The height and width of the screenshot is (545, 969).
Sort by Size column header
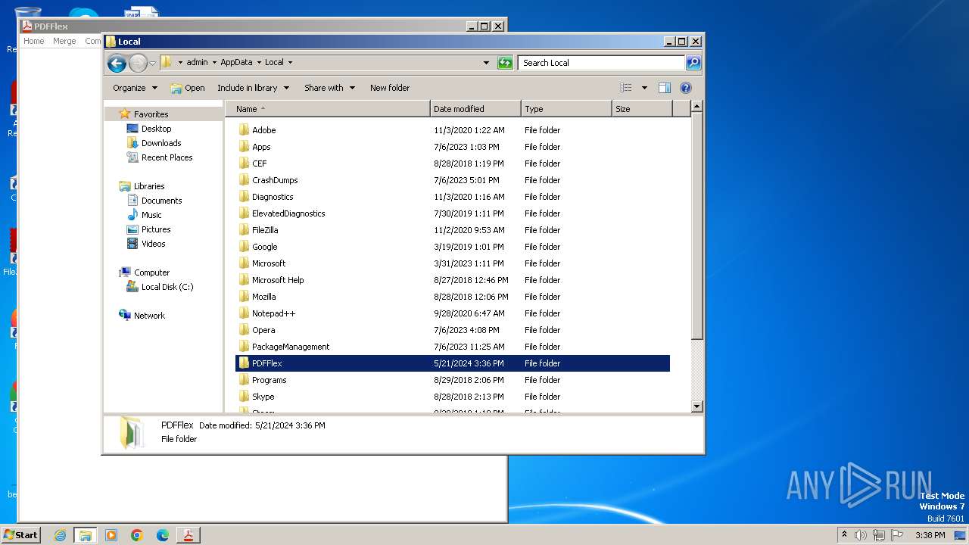click(642, 109)
